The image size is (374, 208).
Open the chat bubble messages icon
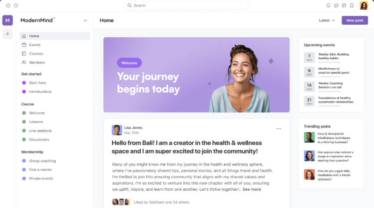336,6
